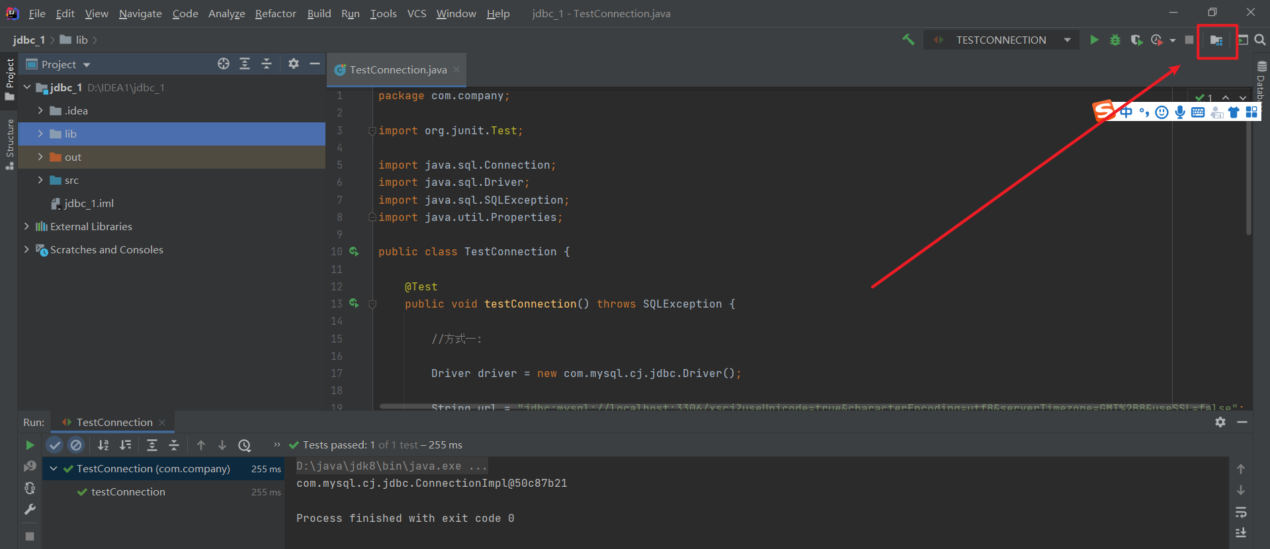Viewport: 1270px width, 549px height.
Task: Expand the lib folder
Action: point(40,134)
